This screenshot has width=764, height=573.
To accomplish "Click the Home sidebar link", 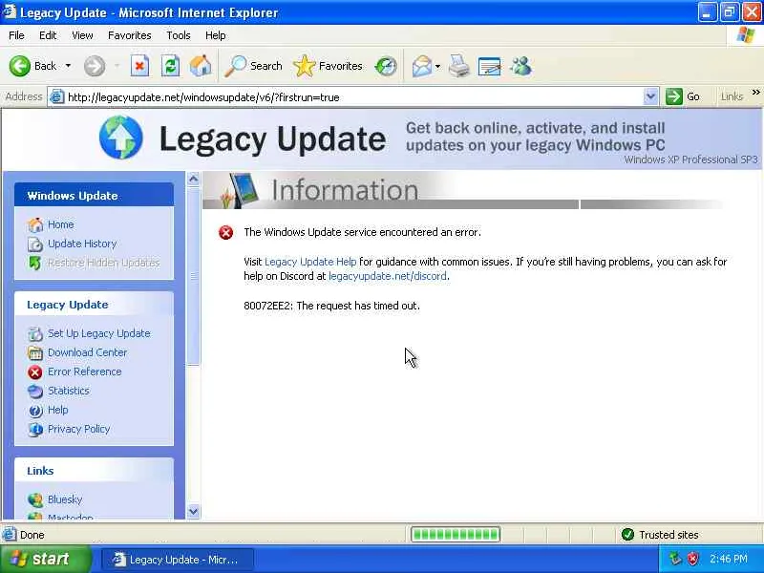I will pos(61,224).
